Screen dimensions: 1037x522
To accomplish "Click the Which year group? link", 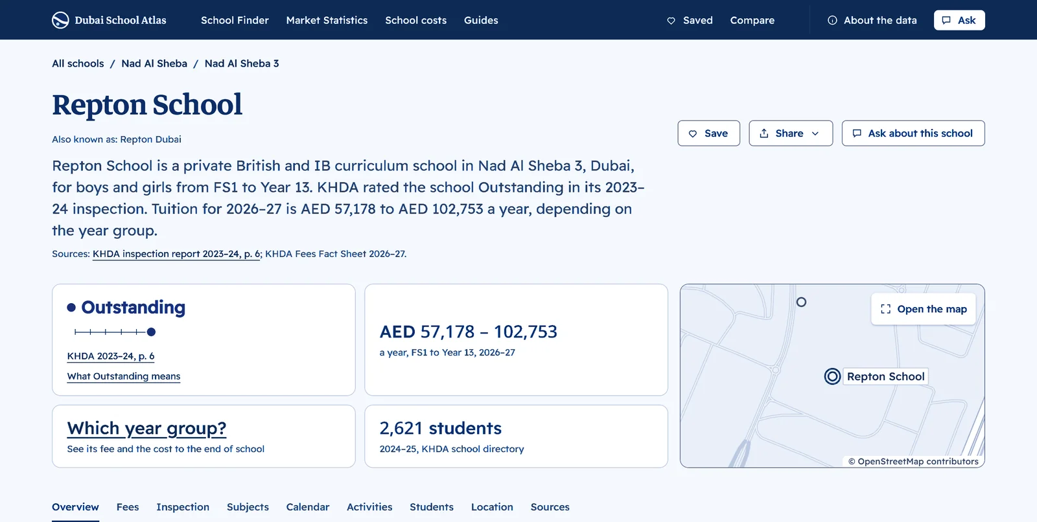I will pyautogui.click(x=147, y=428).
